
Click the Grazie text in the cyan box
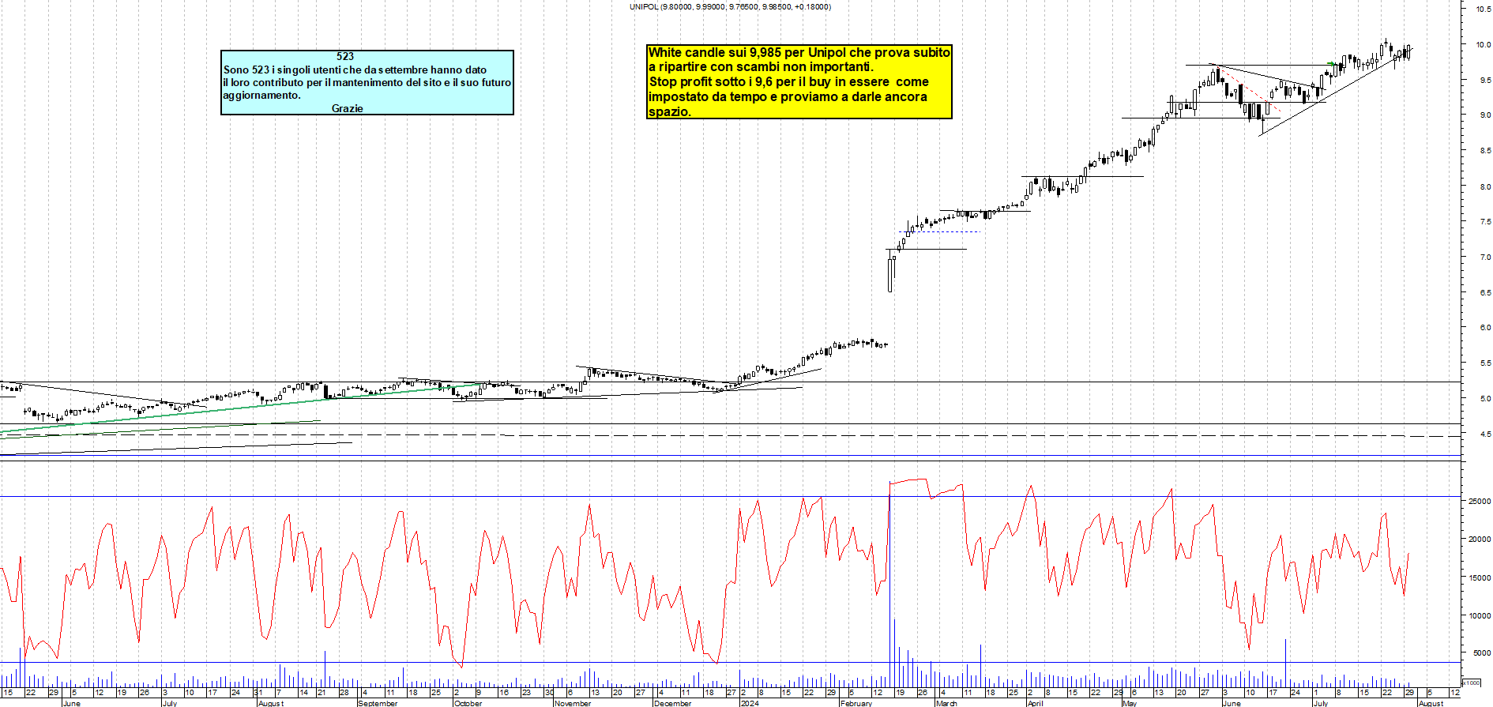tap(348, 108)
